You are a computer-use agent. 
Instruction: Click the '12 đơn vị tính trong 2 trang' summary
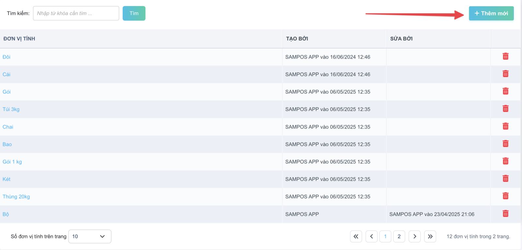coord(478,236)
